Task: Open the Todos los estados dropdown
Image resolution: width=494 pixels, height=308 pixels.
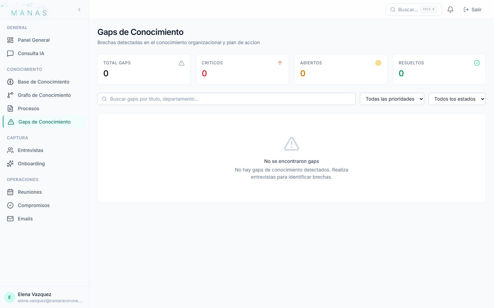Action: tap(457, 99)
